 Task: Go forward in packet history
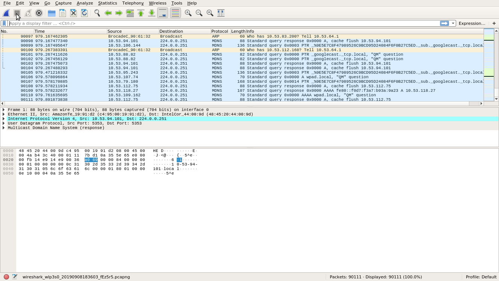(119, 13)
